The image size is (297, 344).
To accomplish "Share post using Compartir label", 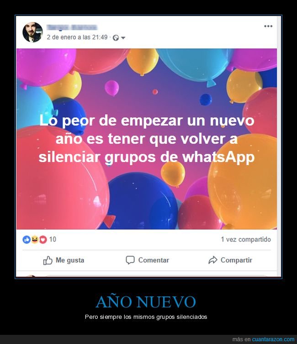I will [x=236, y=260].
